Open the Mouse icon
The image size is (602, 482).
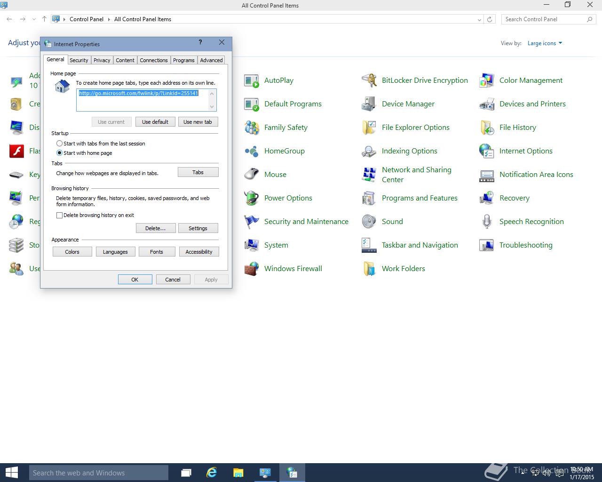point(252,175)
